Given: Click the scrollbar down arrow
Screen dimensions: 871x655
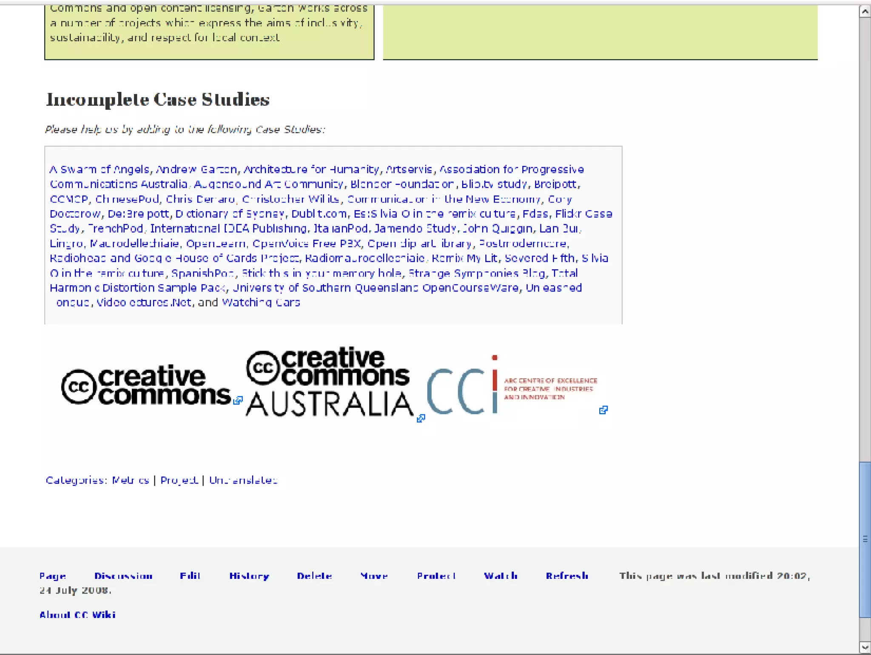Looking at the screenshot, I should pos(865,647).
